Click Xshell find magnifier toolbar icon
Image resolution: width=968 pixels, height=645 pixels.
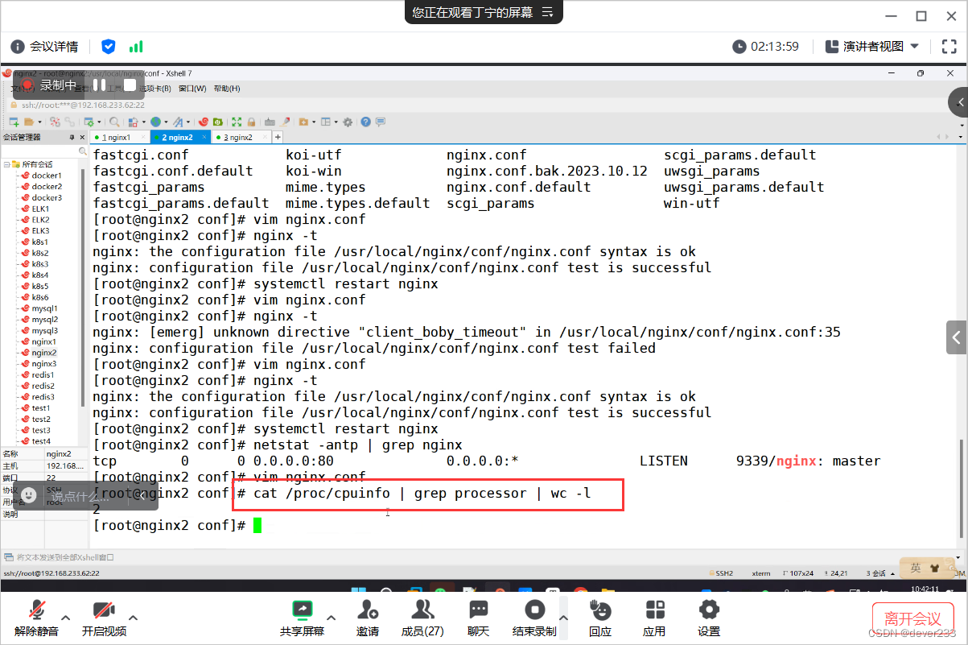pyautogui.click(x=114, y=122)
